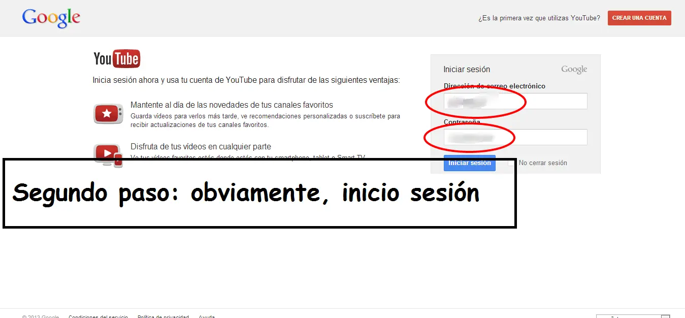Open Política de privacidad footer link
The width and height of the screenshot is (685, 318).
(163, 316)
